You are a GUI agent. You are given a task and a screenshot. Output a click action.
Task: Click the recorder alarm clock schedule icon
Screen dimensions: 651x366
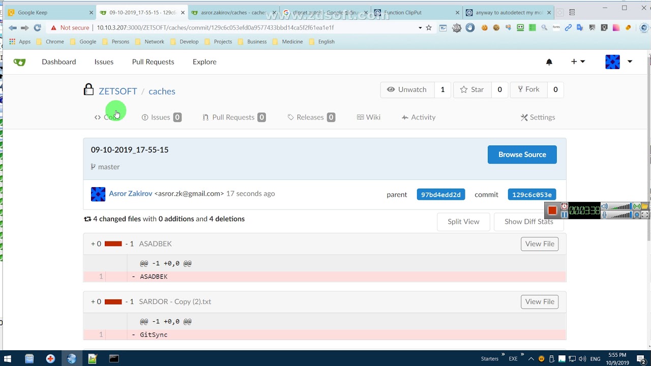pos(565,206)
